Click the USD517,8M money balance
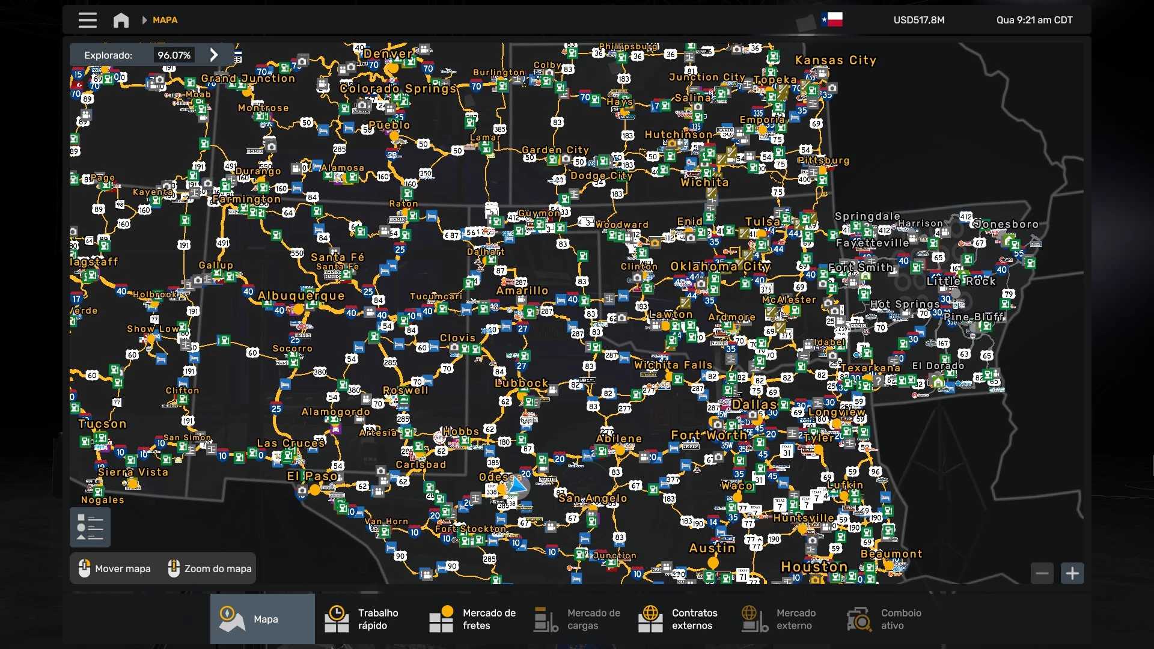This screenshot has width=1154, height=649. coord(918,20)
